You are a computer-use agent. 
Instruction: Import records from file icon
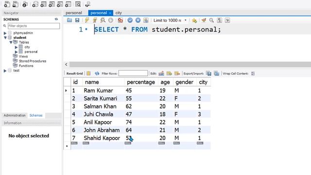point(217,73)
